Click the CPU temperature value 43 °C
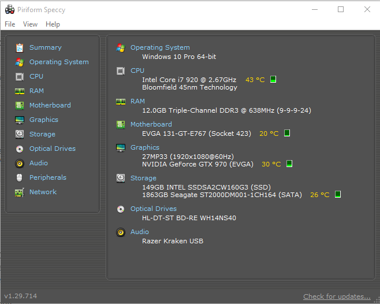The height and width of the screenshot is (304, 380). [255, 80]
